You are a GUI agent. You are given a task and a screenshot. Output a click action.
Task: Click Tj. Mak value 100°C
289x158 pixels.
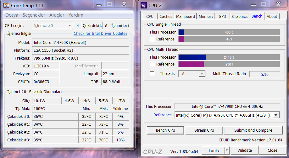(55, 108)
